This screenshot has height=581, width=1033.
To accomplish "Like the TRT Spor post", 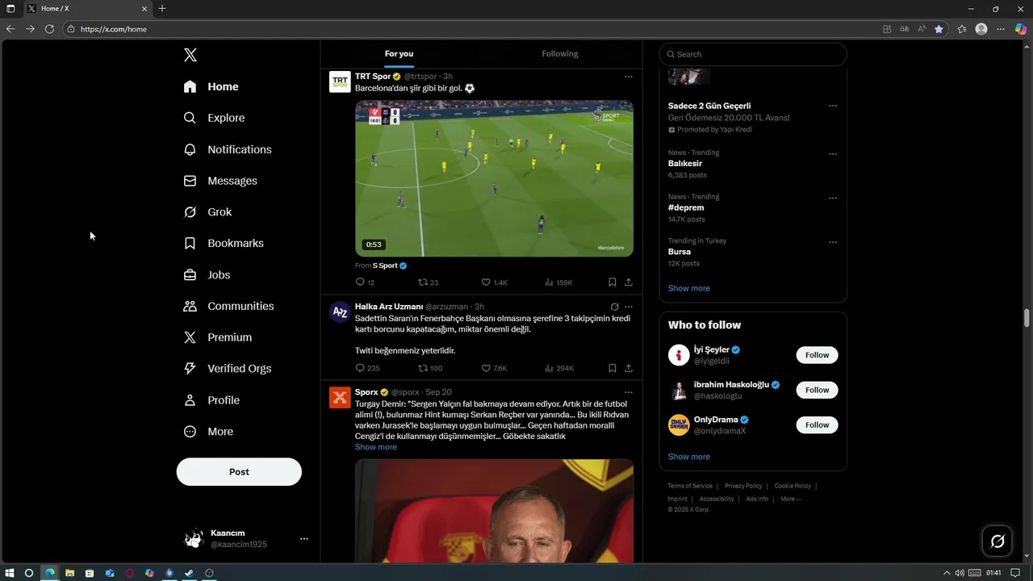I will 494,282.
